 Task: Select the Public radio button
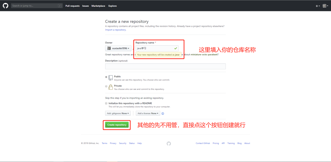[x=106, y=77]
